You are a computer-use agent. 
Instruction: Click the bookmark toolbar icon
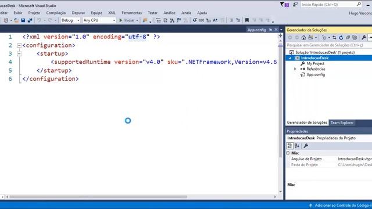(x=246, y=20)
